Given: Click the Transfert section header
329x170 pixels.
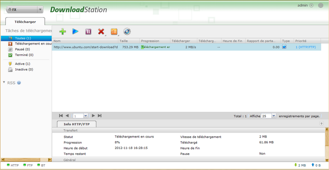Looking at the screenshot, I should (188, 130).
